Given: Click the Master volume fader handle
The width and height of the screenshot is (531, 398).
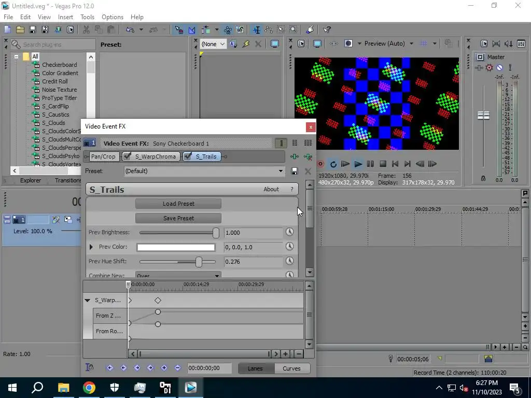Looking at the screenshot, I should tap(483, 115).
